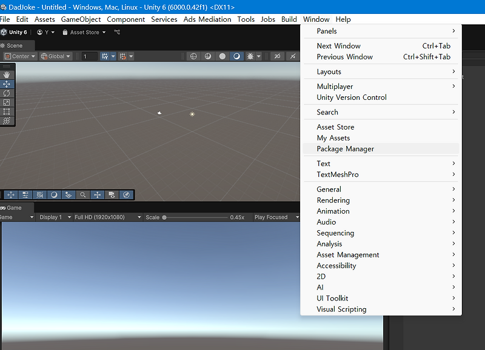Click the magnifier zoom icon in the bottom toolbar
485x350 pixels.
(x=82, y=194)
